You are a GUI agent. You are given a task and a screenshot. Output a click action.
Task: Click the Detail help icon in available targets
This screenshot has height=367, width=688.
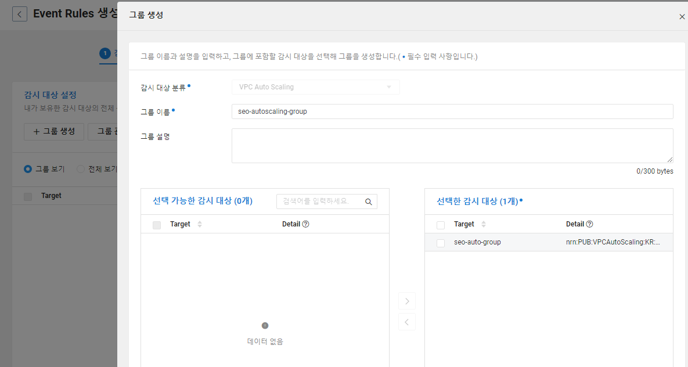pyautogui.click(x=306, y=224)
